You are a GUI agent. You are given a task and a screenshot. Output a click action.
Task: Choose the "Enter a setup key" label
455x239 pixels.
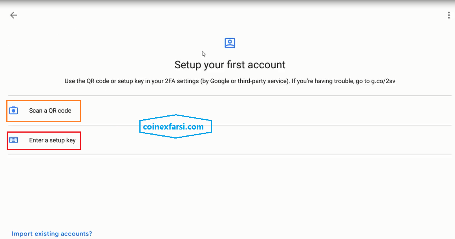click(52, 140)
